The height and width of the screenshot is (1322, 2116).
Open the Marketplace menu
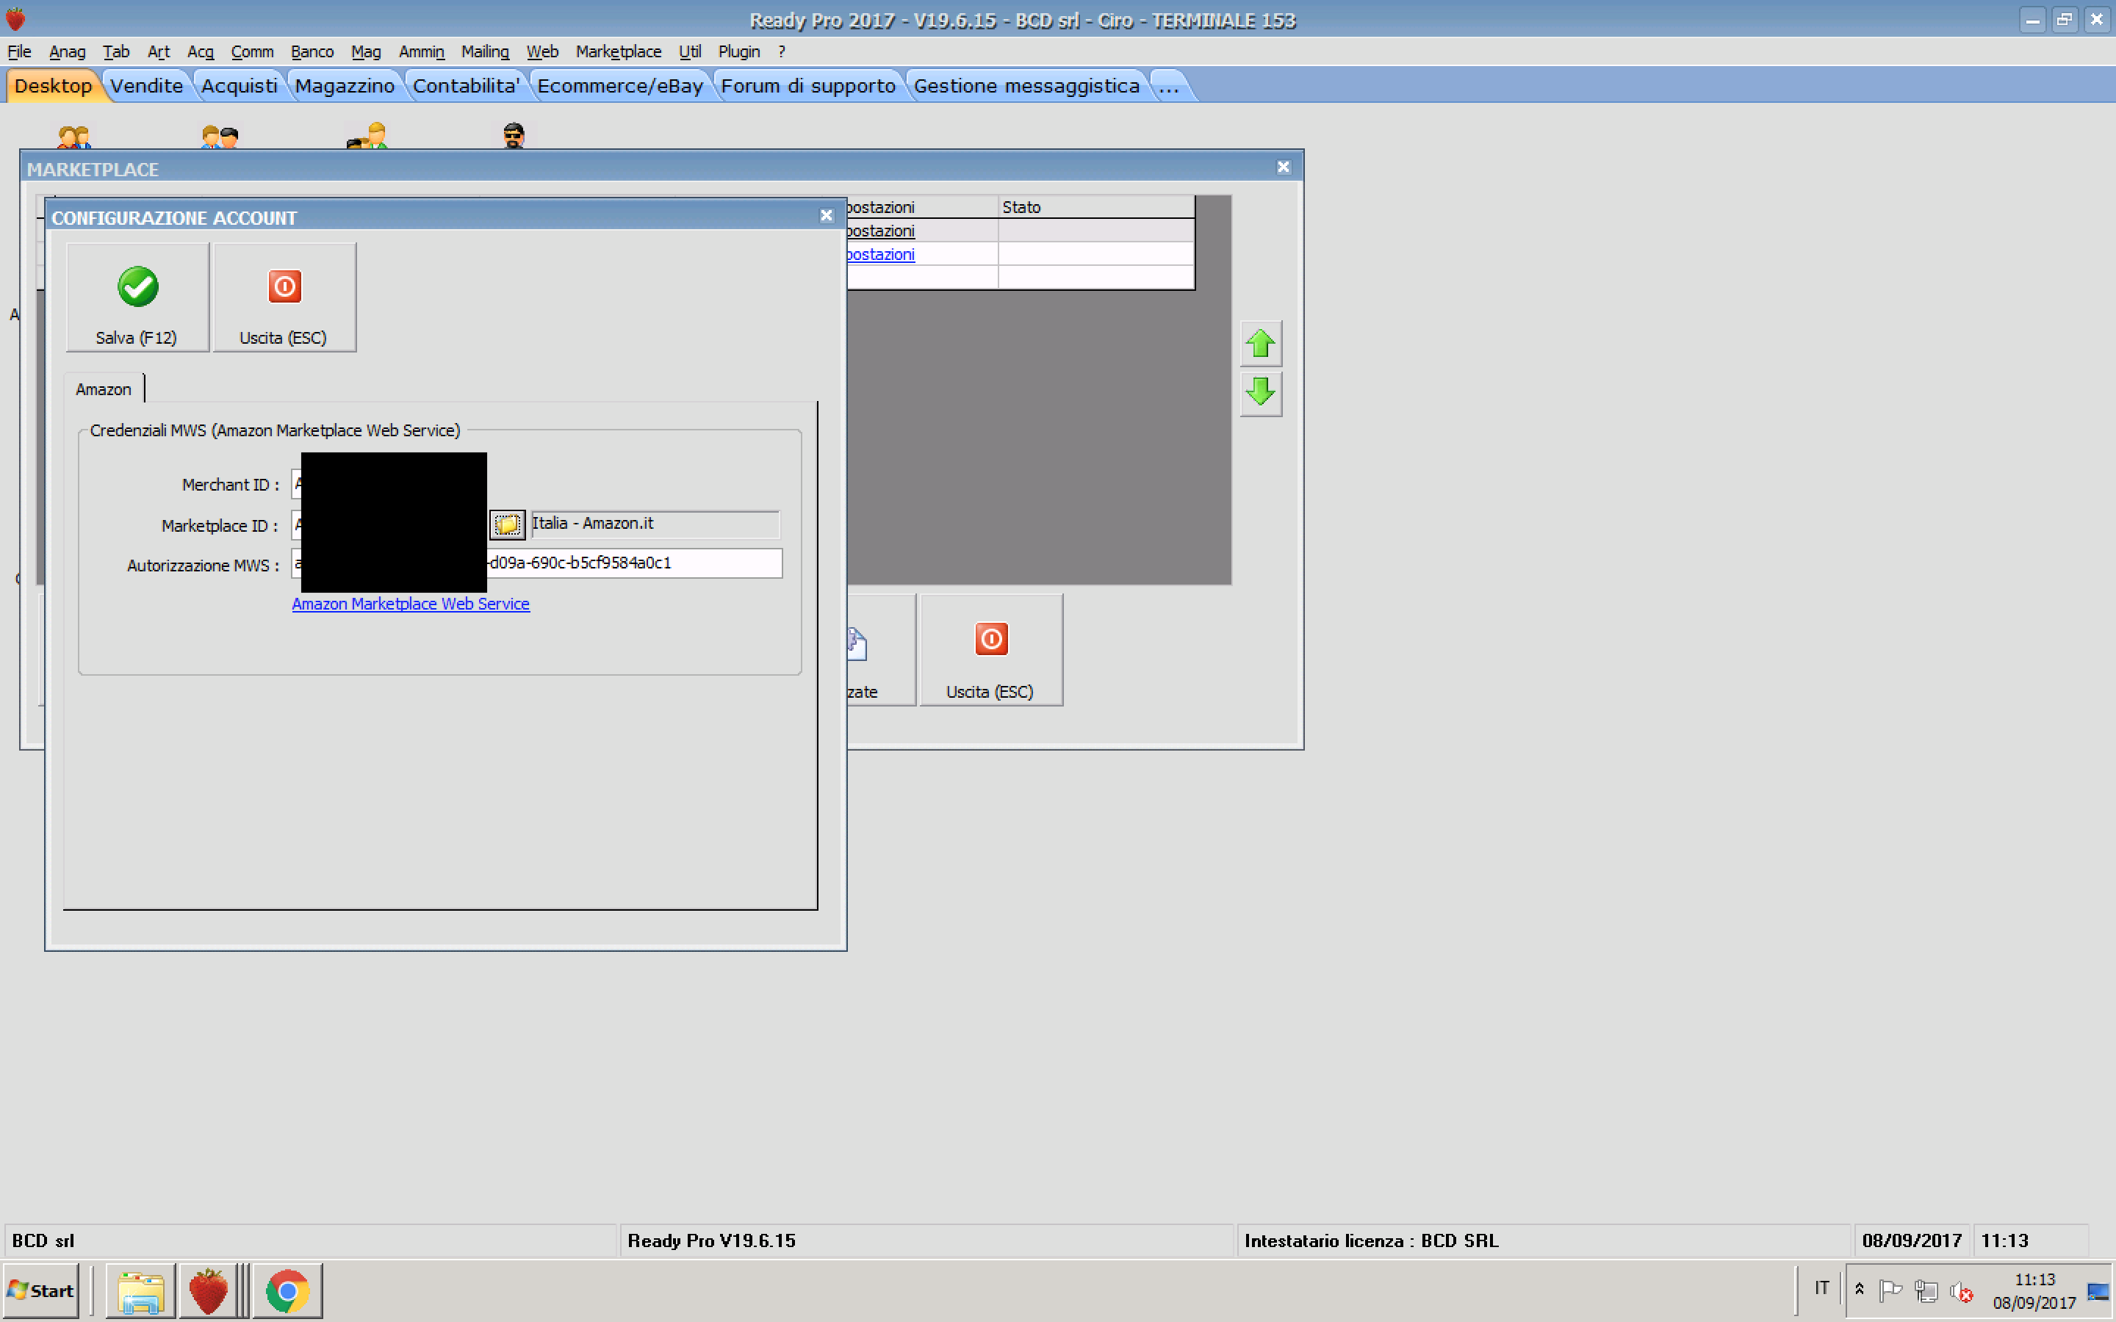[618, 51]
